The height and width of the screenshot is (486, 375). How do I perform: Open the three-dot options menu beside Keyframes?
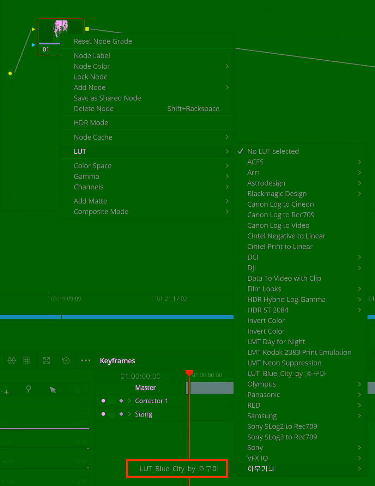point(86,360)
